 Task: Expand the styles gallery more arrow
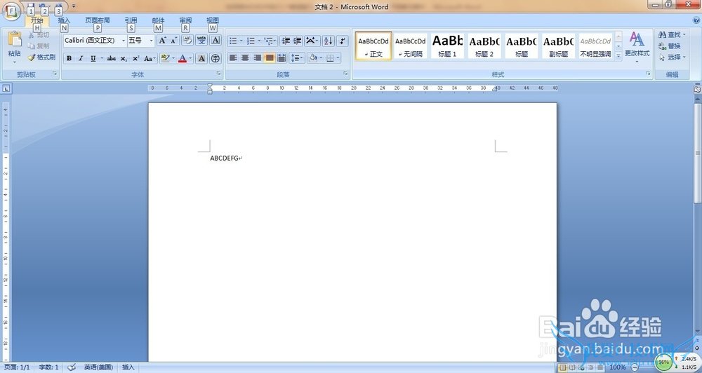[618, 56]
